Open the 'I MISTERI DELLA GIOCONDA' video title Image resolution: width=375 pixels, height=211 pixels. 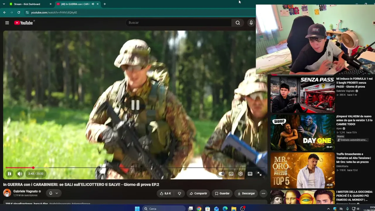[354, 195]
